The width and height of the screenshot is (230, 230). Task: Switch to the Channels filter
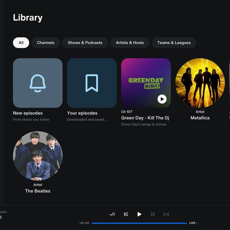(x=46, y=43)
